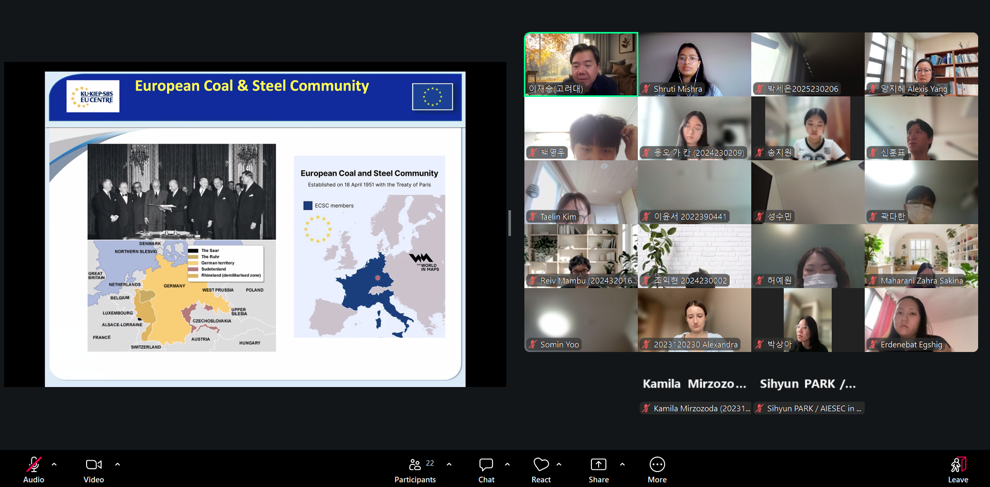990x487 pixels.
Task: Open the More options icon
Action: tap(657, 465)
